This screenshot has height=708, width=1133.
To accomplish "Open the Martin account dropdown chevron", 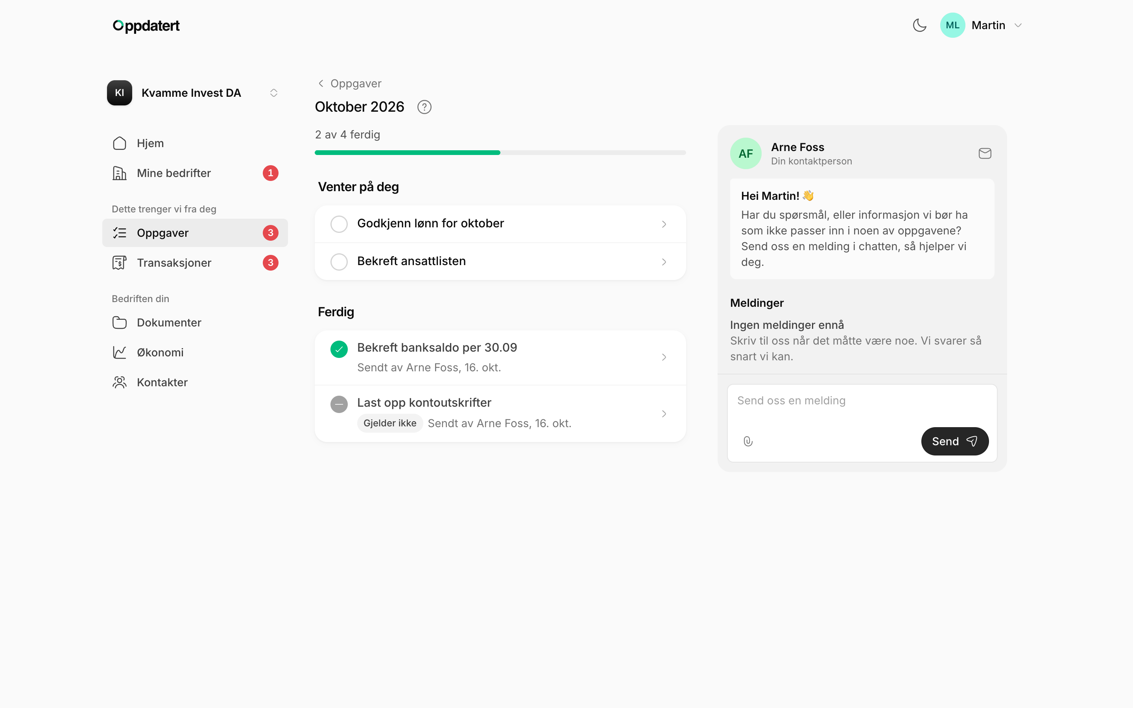I will (x=1018, y=25).
